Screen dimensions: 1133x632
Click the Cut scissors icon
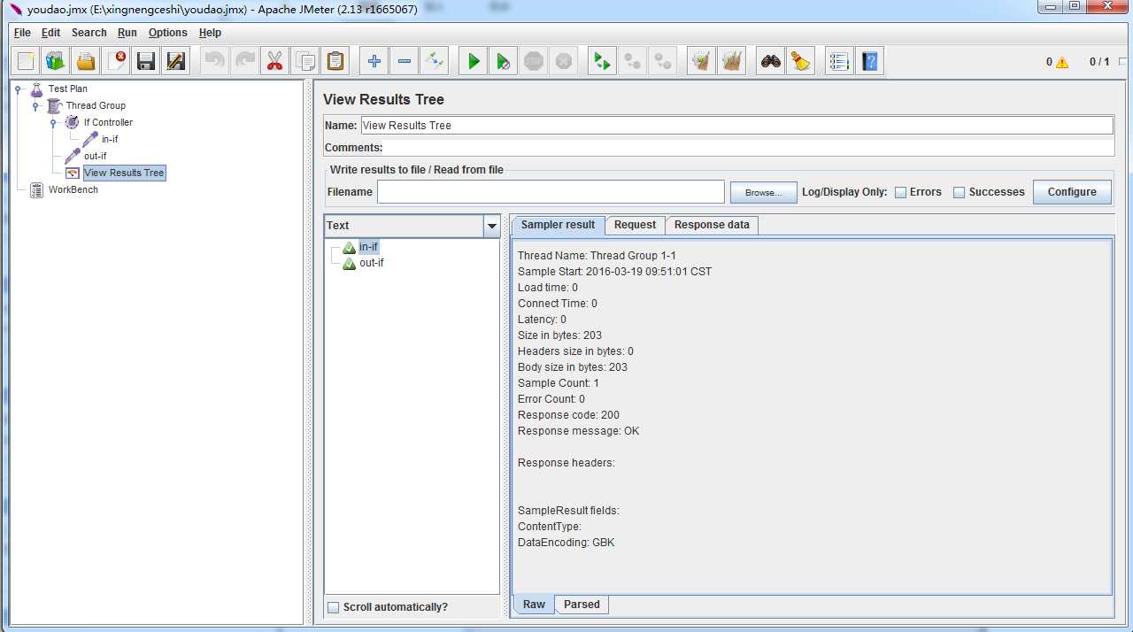274,61
